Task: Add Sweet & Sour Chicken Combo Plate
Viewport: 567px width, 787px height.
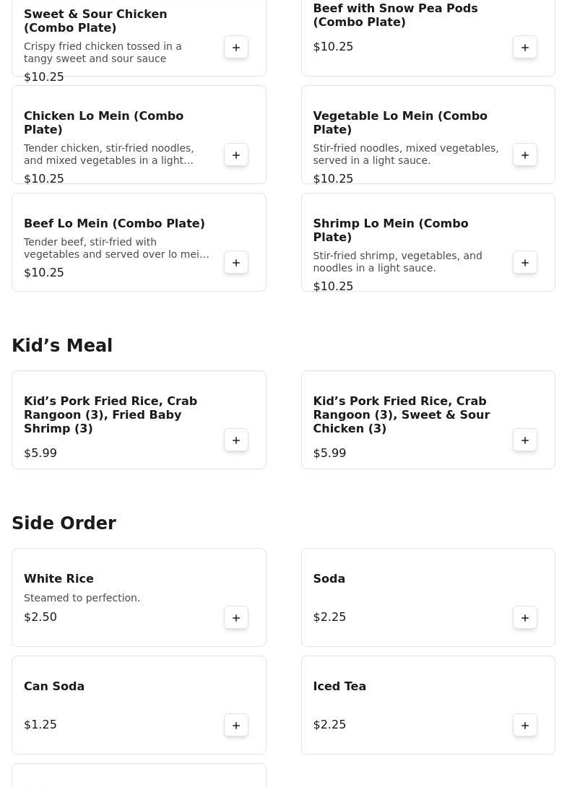Action: tap(236, 48)
